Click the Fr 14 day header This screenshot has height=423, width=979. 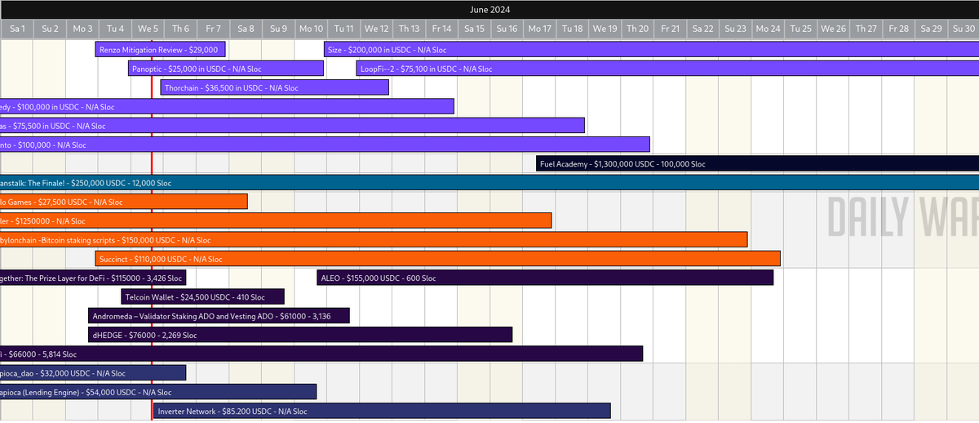coord(441,29)
